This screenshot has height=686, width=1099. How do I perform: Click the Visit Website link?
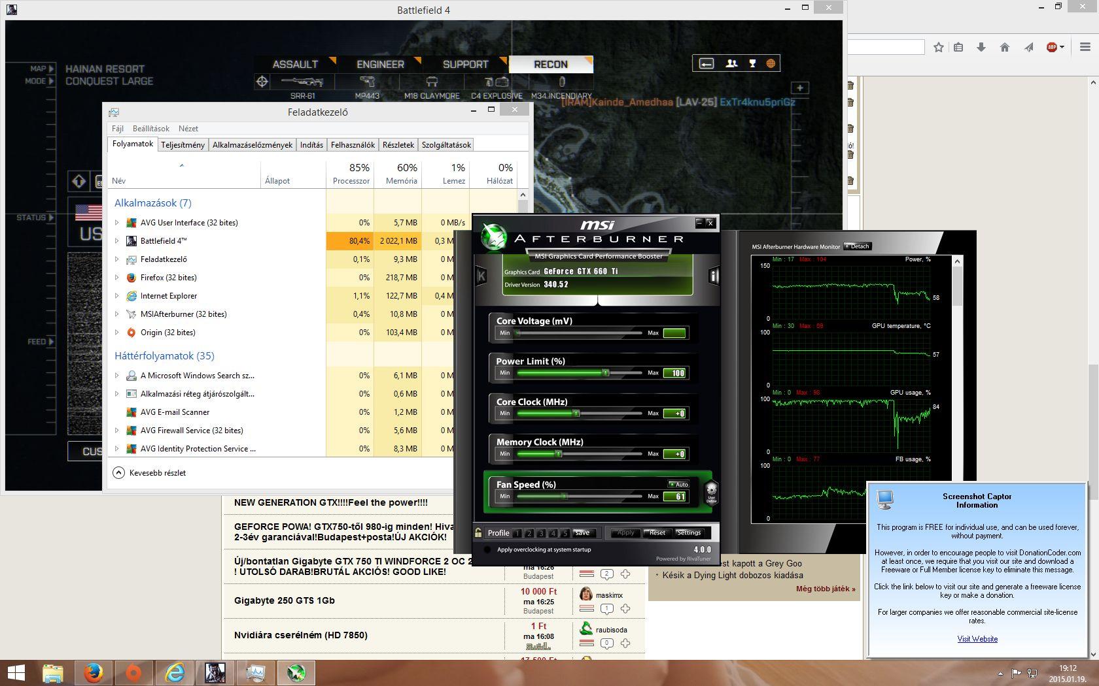tap(977, 639)
